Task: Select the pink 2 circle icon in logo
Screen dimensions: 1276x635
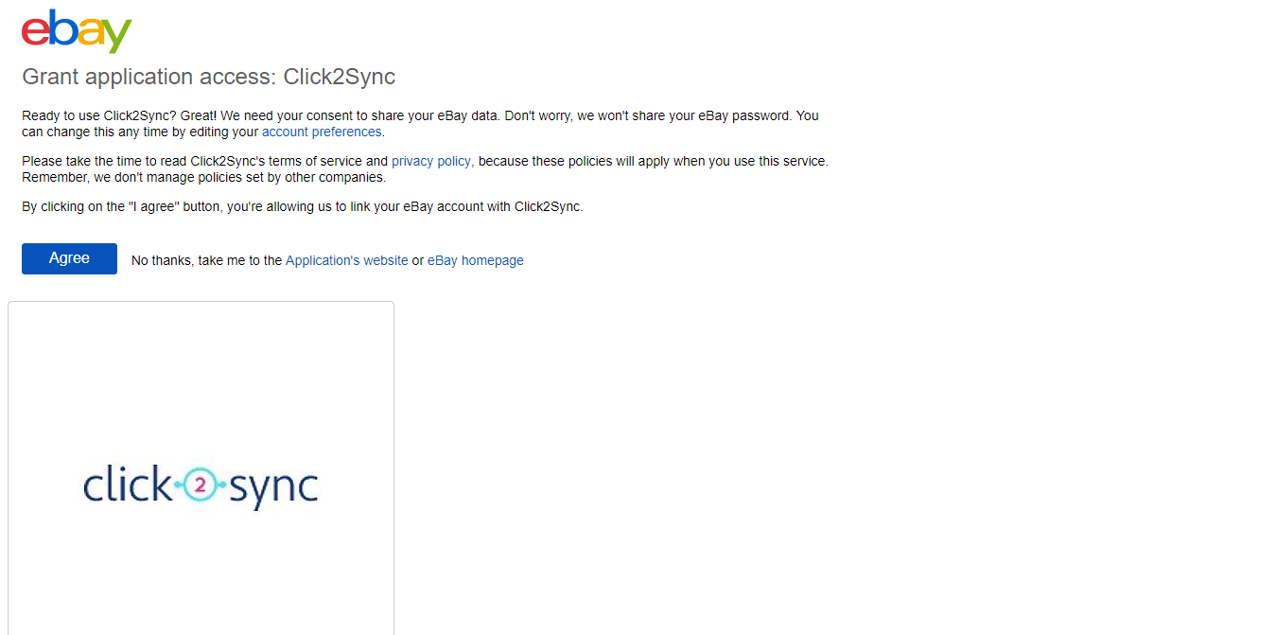Action: pos(200,485)
